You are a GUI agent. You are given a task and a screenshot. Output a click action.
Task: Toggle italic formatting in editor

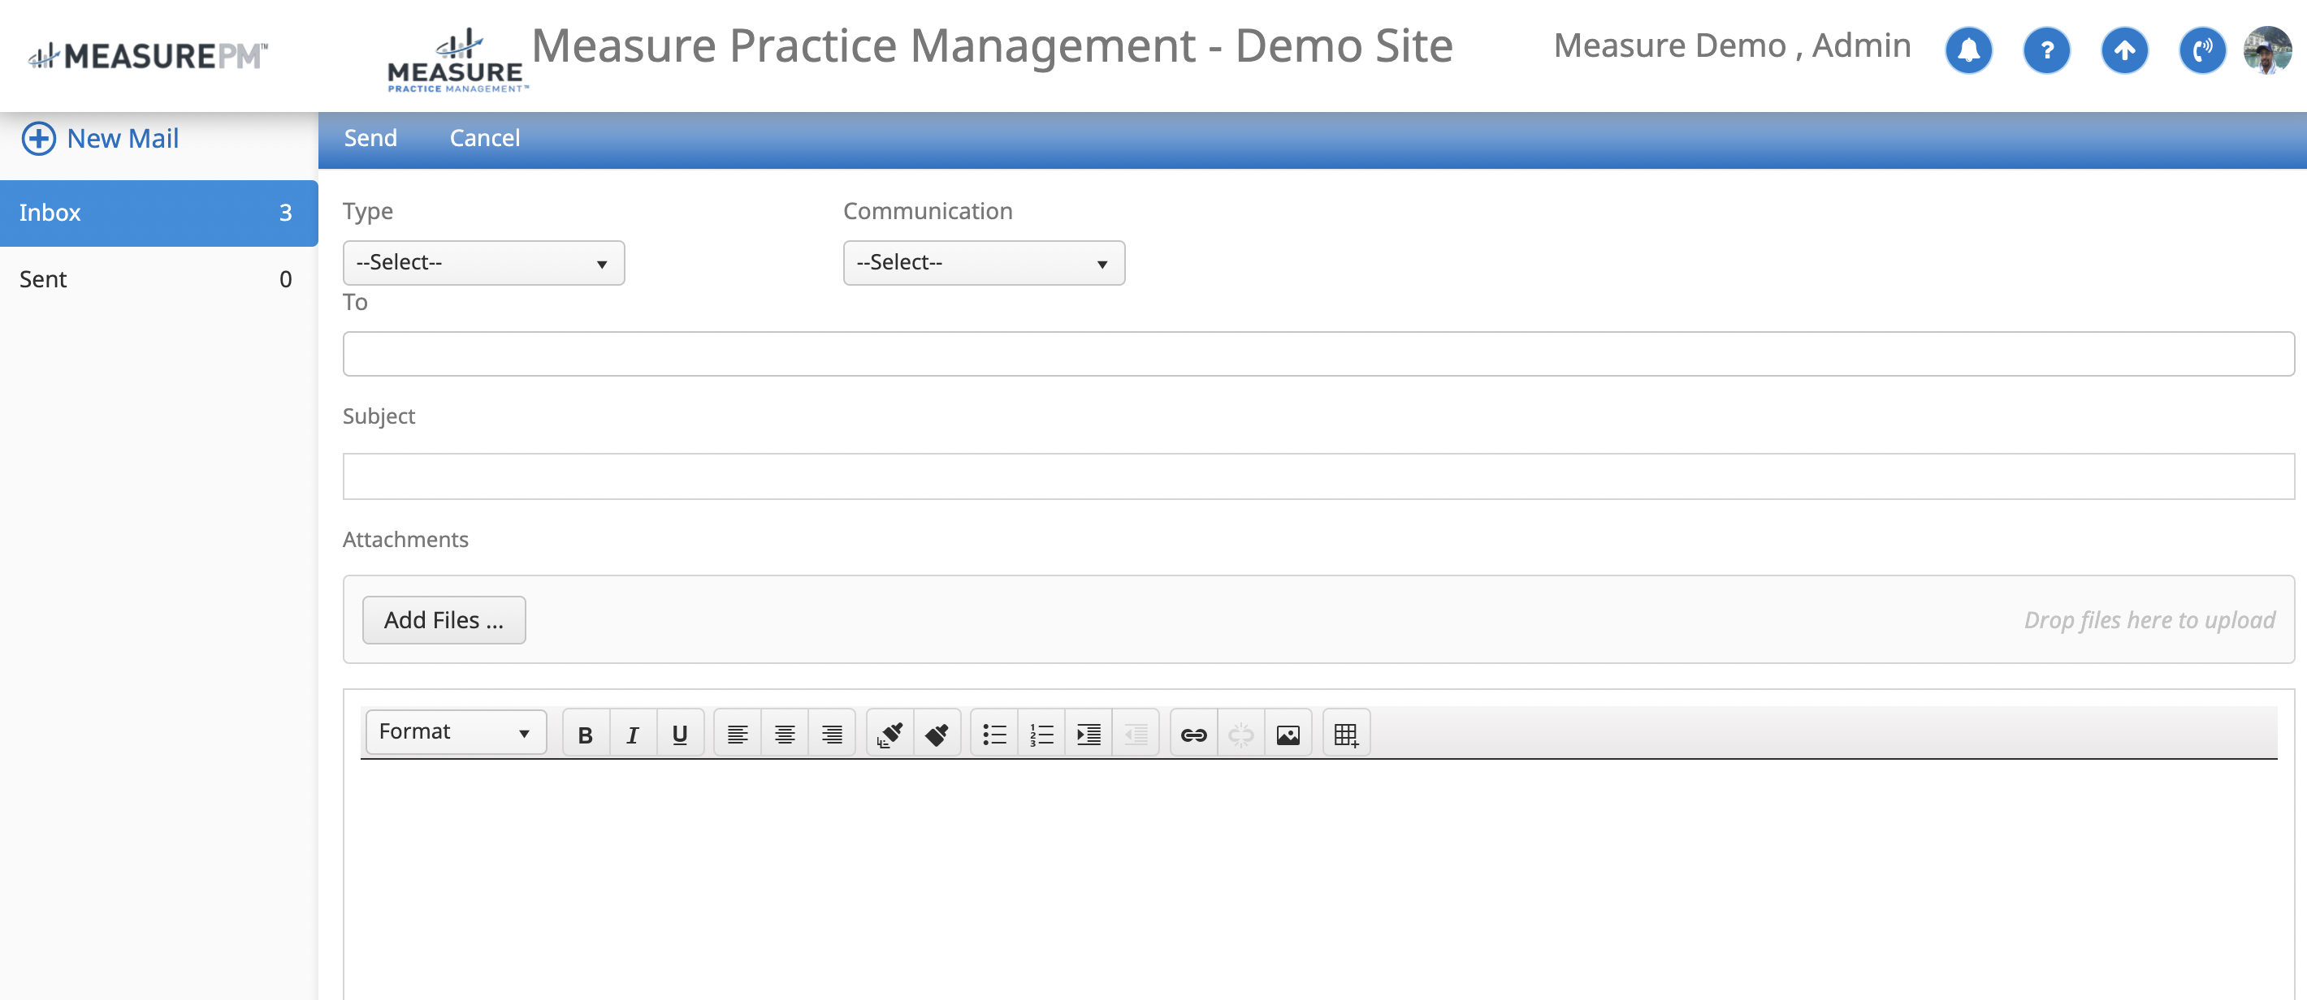(632, 734)
